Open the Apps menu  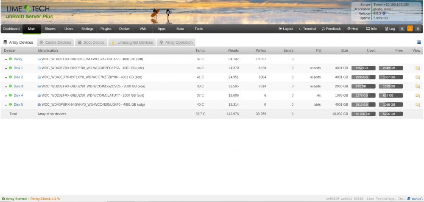pyautogui.click(x=162, y=29)
